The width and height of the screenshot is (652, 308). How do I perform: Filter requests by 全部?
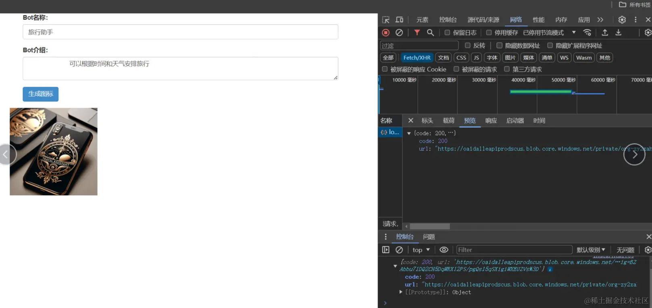point(388,58)
